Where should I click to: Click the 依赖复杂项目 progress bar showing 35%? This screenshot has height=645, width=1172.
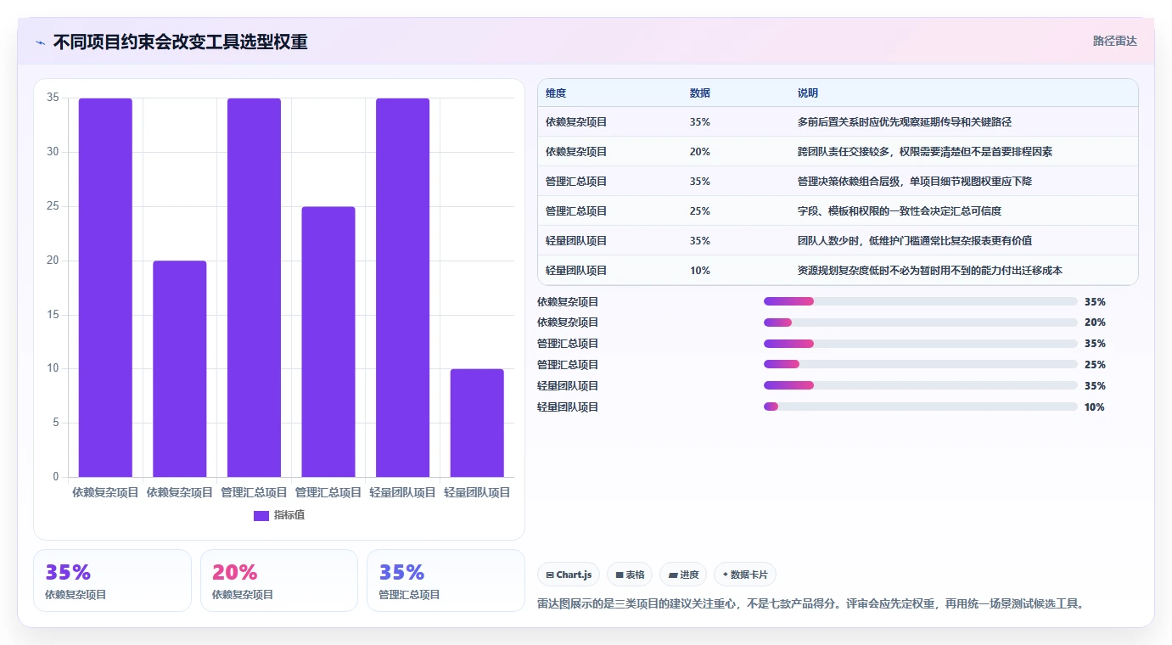click(x=921, y=301)
